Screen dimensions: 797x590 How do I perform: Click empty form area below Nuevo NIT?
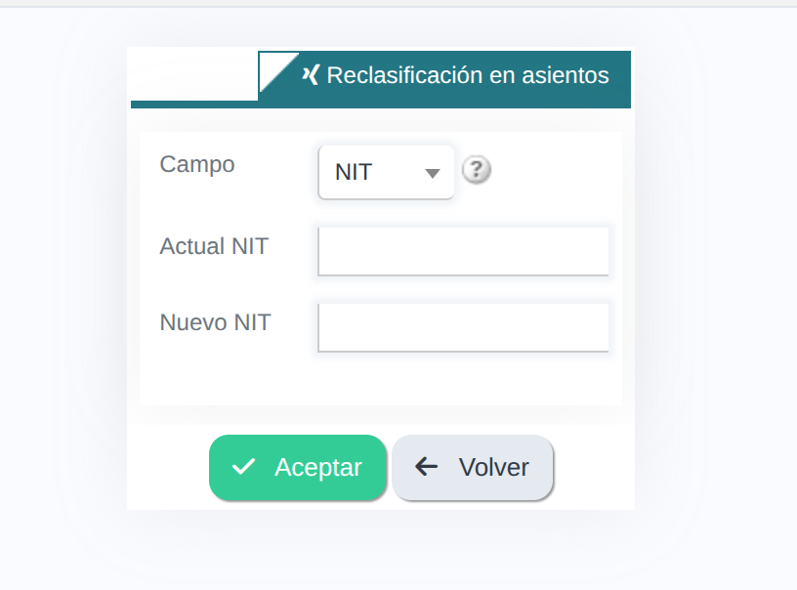pos(380,379)
